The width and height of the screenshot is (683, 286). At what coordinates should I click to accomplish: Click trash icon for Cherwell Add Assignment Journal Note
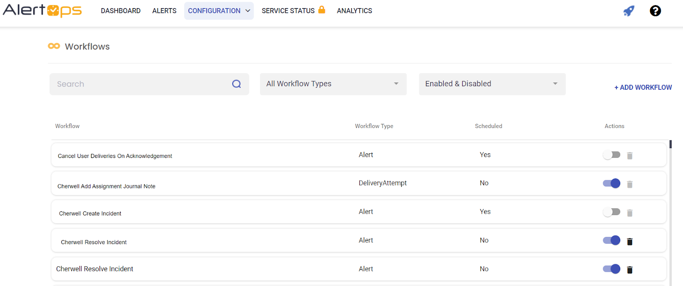(x=630, y=184)
